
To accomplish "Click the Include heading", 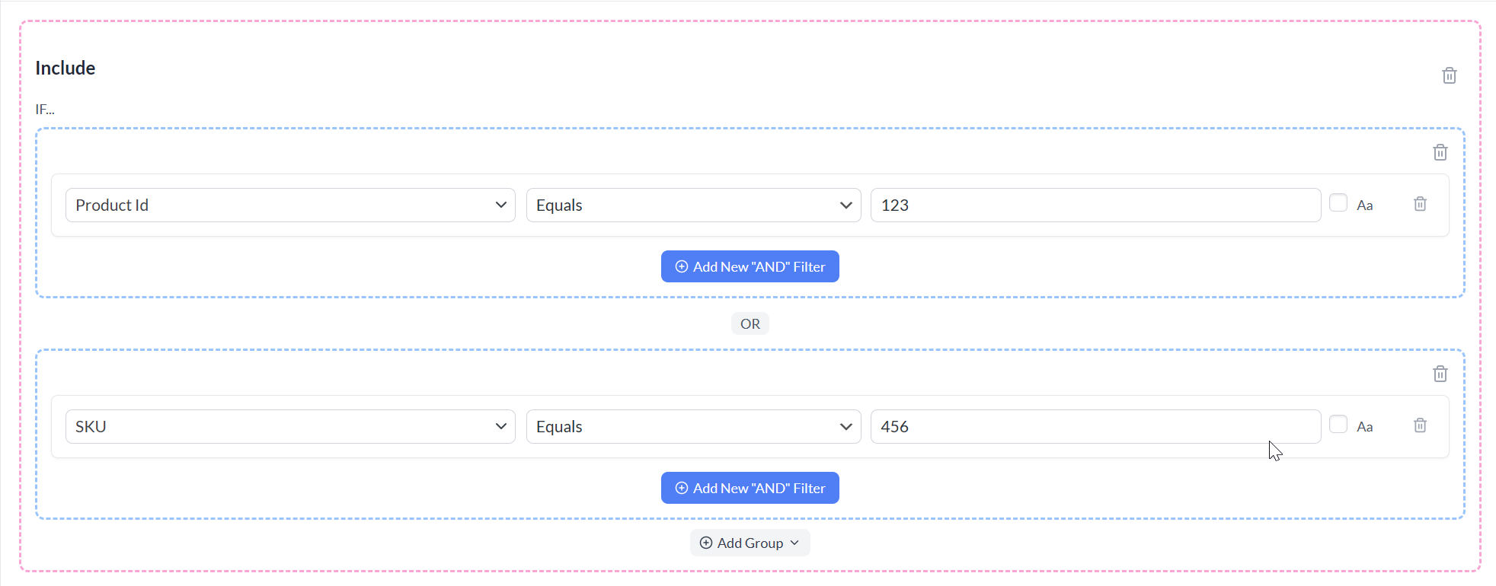I will pyautogui.click(x=66, y=68).
